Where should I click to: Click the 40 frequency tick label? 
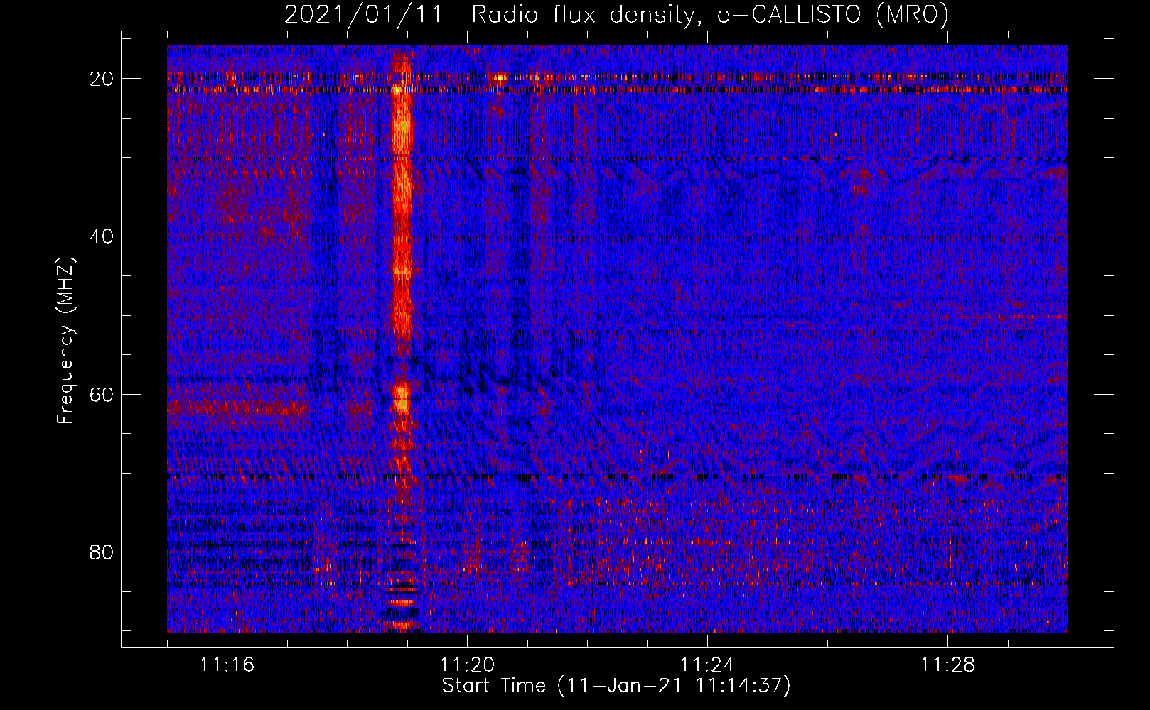102,236
